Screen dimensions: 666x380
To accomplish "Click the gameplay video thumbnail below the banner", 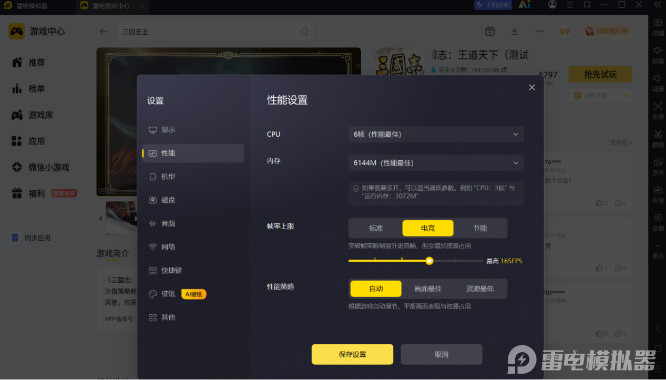I will [122, 218].
